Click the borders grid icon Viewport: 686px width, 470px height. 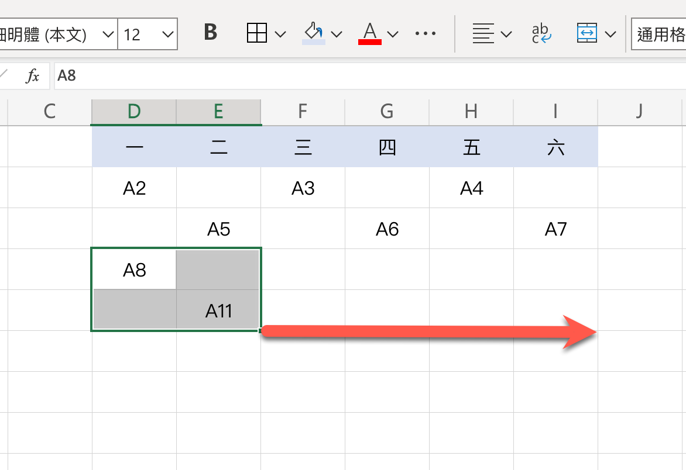pos(257,33)
